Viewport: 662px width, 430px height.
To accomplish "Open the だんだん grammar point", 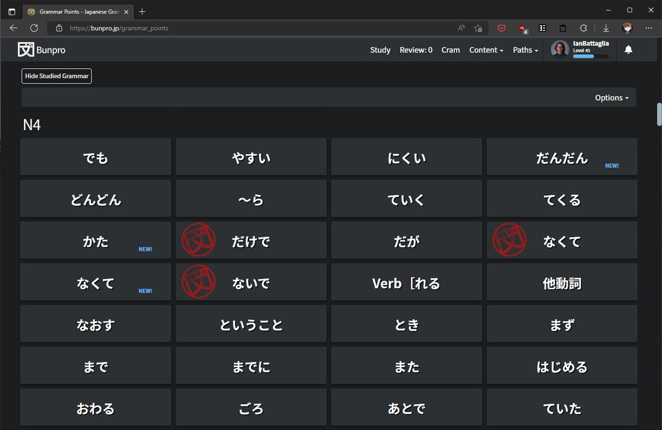I will coord(562,157).
